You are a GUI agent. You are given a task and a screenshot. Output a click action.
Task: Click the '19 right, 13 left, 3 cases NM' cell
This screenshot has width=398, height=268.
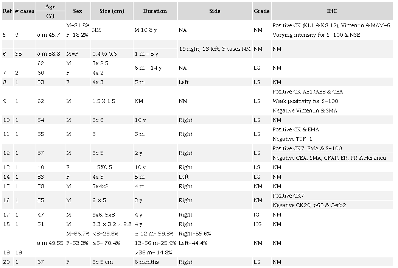tap(215, 49)
